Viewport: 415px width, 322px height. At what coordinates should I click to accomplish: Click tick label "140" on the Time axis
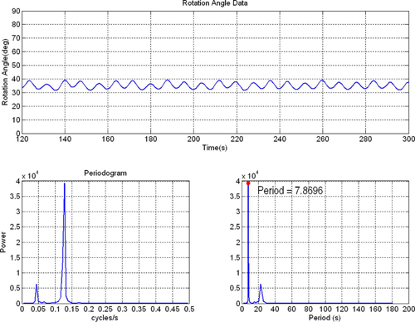(x=65, y=139)
